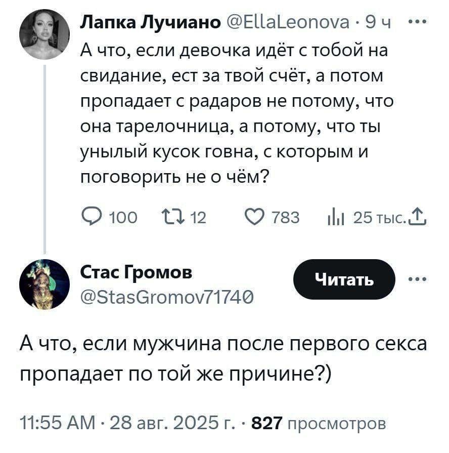Image resolution: width=449 pixels, height=453 pixels.
Task: Click the display name Лапка Лучиано
Action: coord(150,23)
